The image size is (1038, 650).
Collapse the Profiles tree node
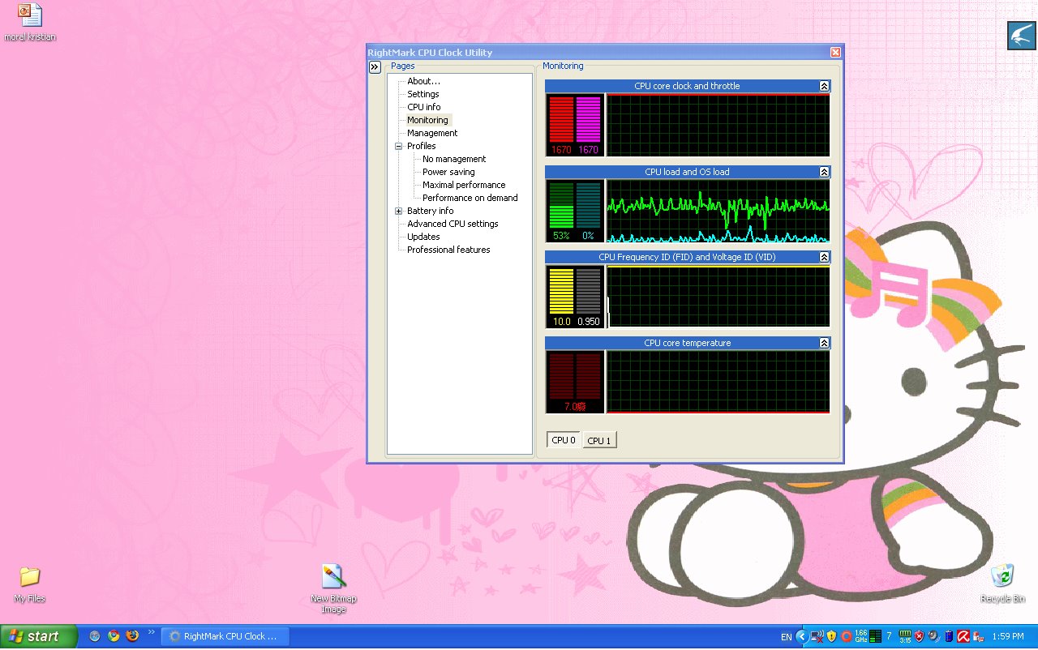[x=399, y=147]
